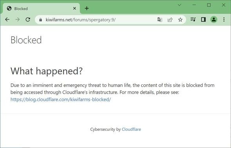Bookmark this page with the star
The image size is (231, 148).
point(180,20)
